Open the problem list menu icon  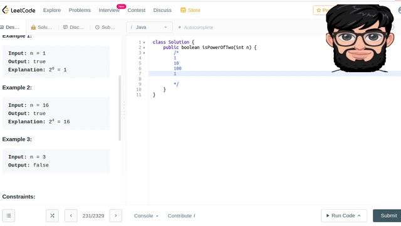pyautogui.click(x=9, y=216)
